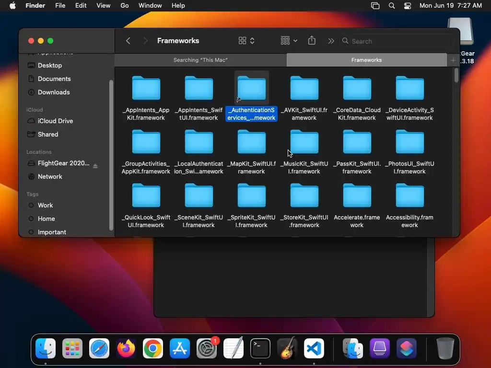Select _StoreKit_SwiftUI.framework folder

pos(304,206)
